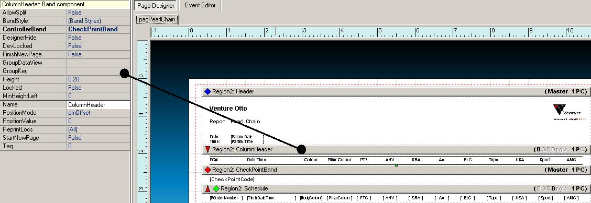Open the PositionMode pmOffset value list
This screenshot has width=591, height=203.
pos(98,113)
